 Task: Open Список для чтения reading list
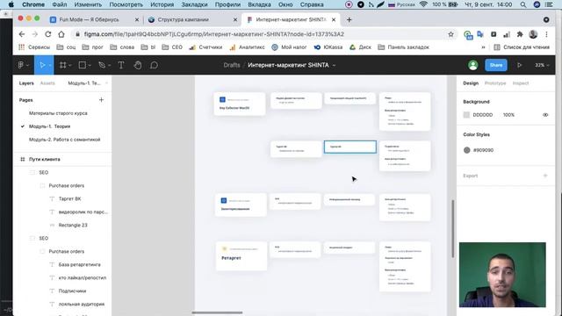[x=522, y=47]
